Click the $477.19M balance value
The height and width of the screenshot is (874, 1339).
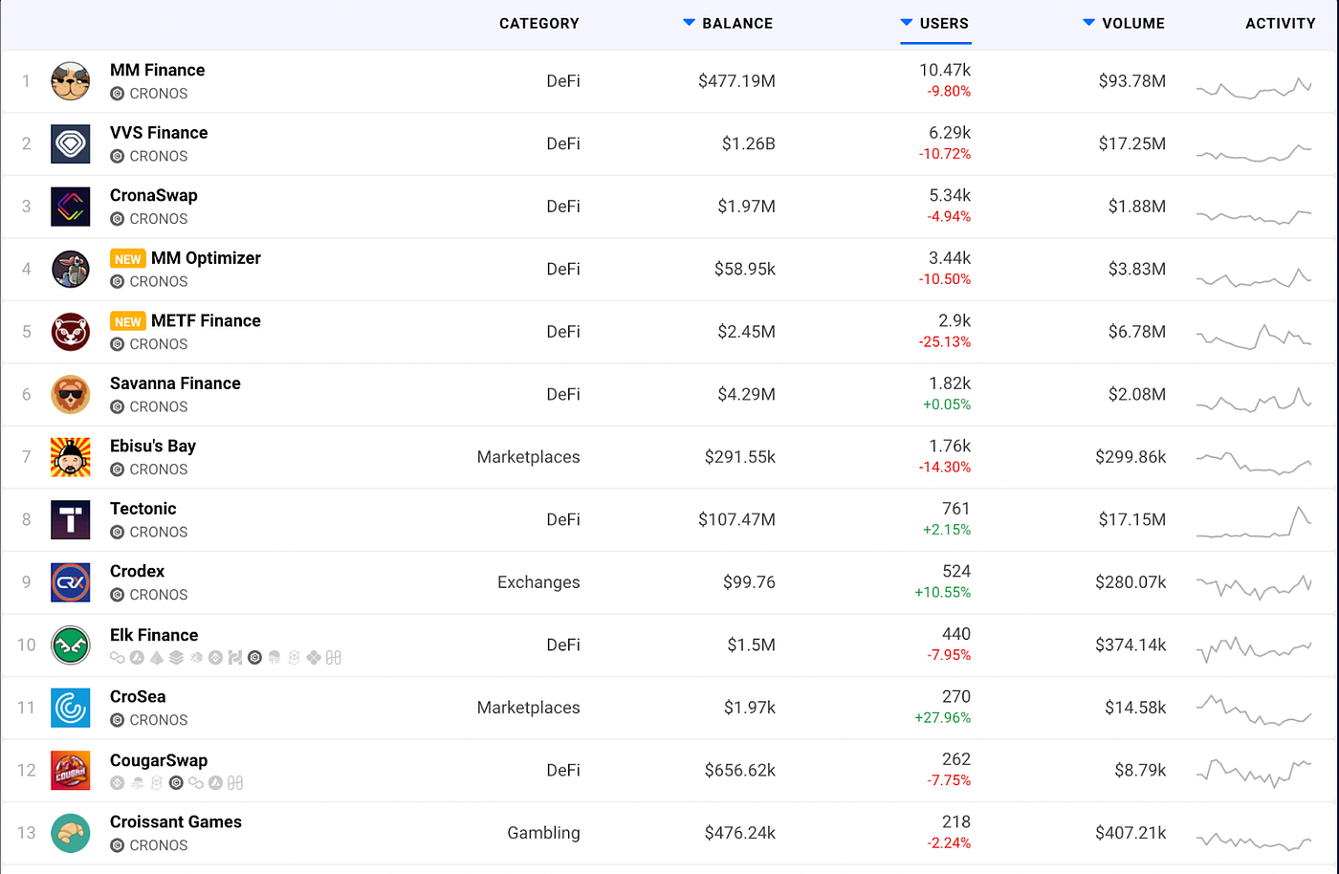click(x=736, y=81)
